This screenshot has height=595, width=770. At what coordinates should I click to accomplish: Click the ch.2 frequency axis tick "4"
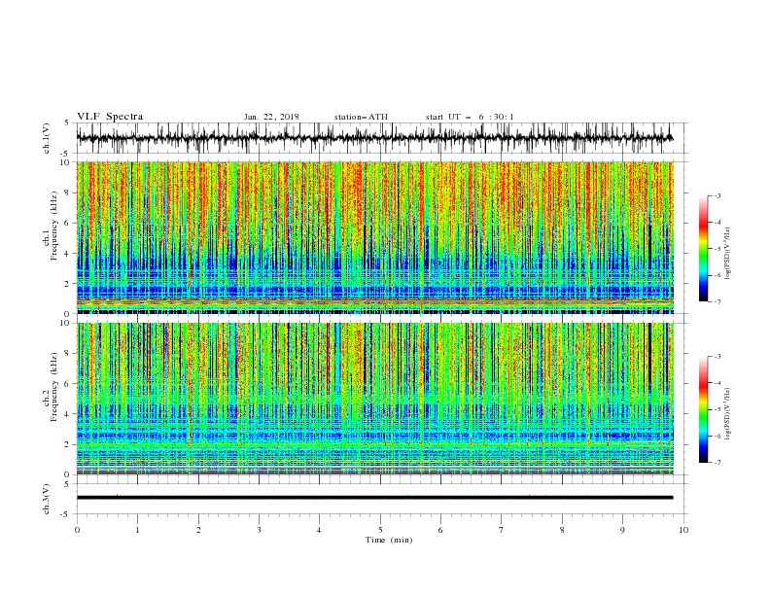pos(67,414)
